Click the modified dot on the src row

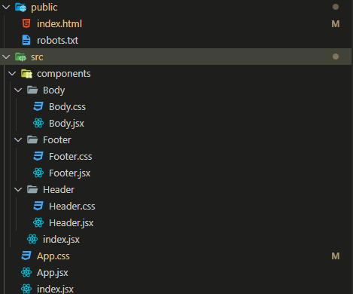[336, 57]
